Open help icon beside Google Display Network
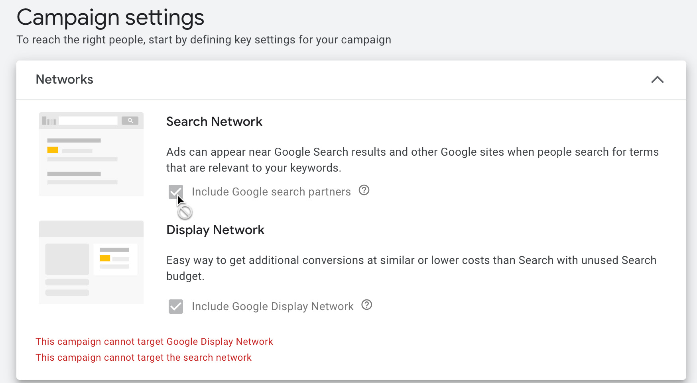The image size is (697, 383). (366, 305)
